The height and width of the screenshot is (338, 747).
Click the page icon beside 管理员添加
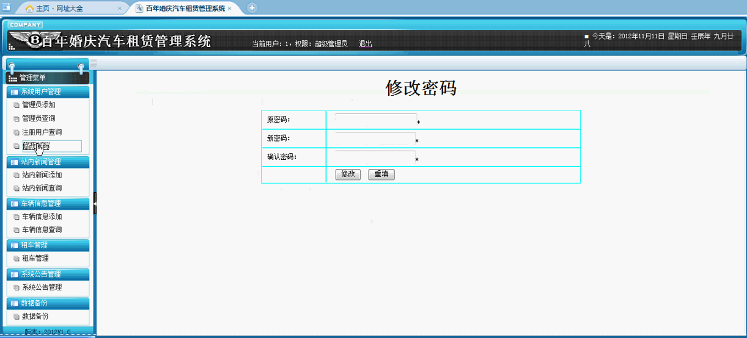coord(17,105)
